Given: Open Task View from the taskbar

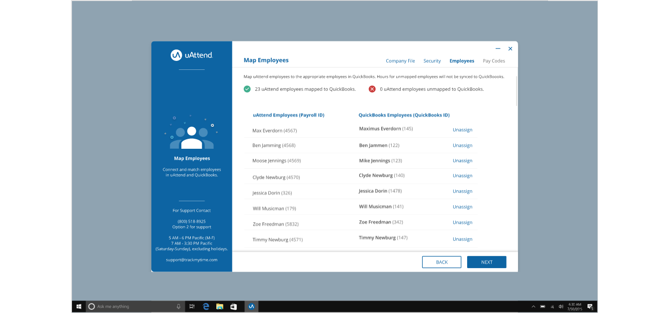Looking at the screenshot, I should [x=192, y=307].
